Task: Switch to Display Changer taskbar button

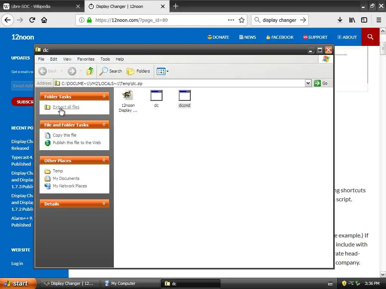Action: [70, 283]
